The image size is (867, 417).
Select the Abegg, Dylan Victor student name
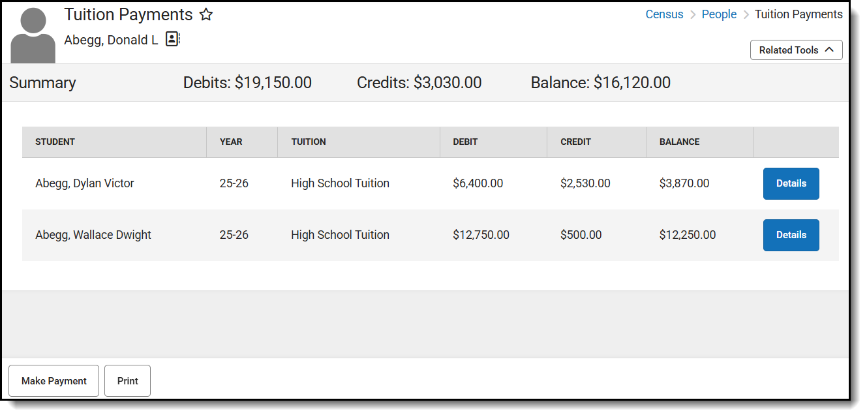(x=85, y=183)
